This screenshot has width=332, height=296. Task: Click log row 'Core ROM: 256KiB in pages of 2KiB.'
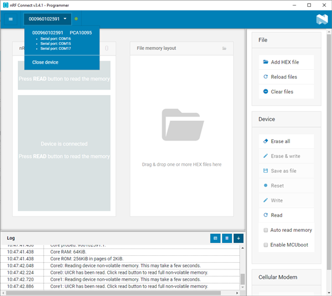coord(120,259)
